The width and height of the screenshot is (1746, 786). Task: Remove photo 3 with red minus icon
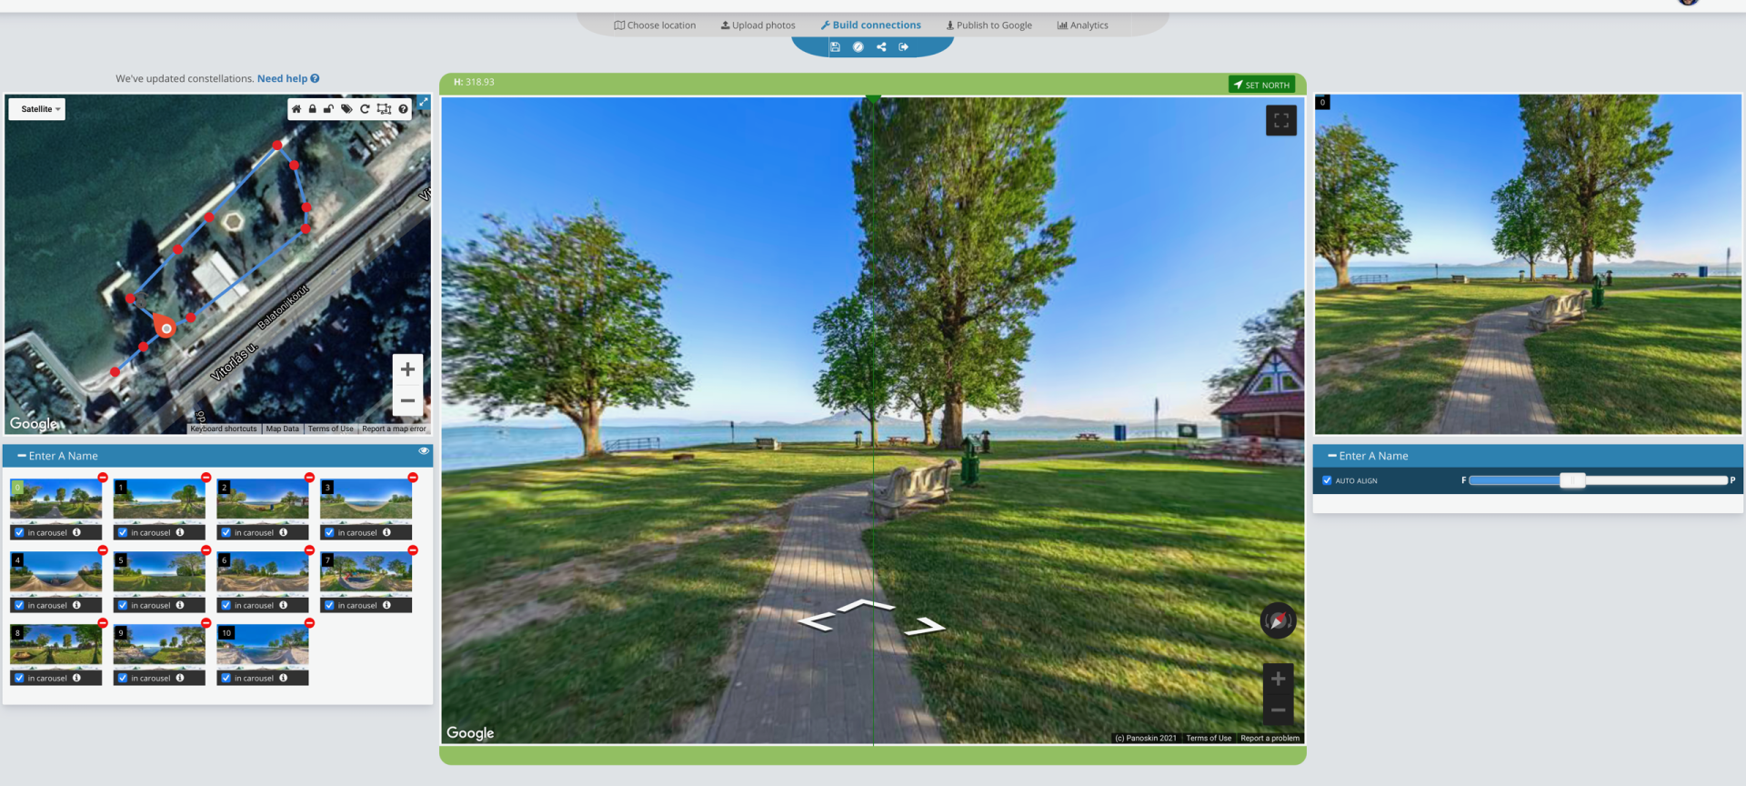[413, 478]
